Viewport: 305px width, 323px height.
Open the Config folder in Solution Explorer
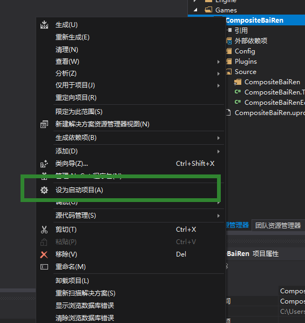(245, 51)
